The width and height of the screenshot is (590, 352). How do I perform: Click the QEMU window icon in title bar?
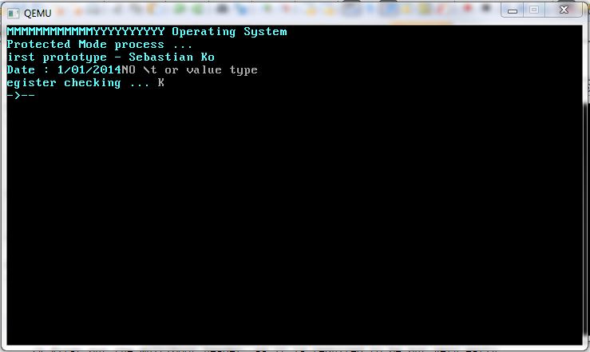pyautogui.click(x=13, y=13)
